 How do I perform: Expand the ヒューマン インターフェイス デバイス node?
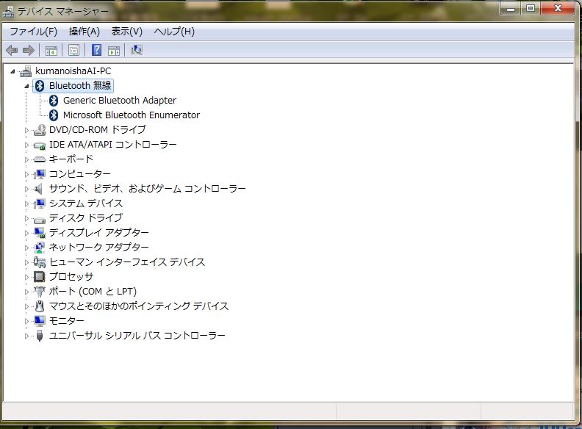[x=26, y=262]
